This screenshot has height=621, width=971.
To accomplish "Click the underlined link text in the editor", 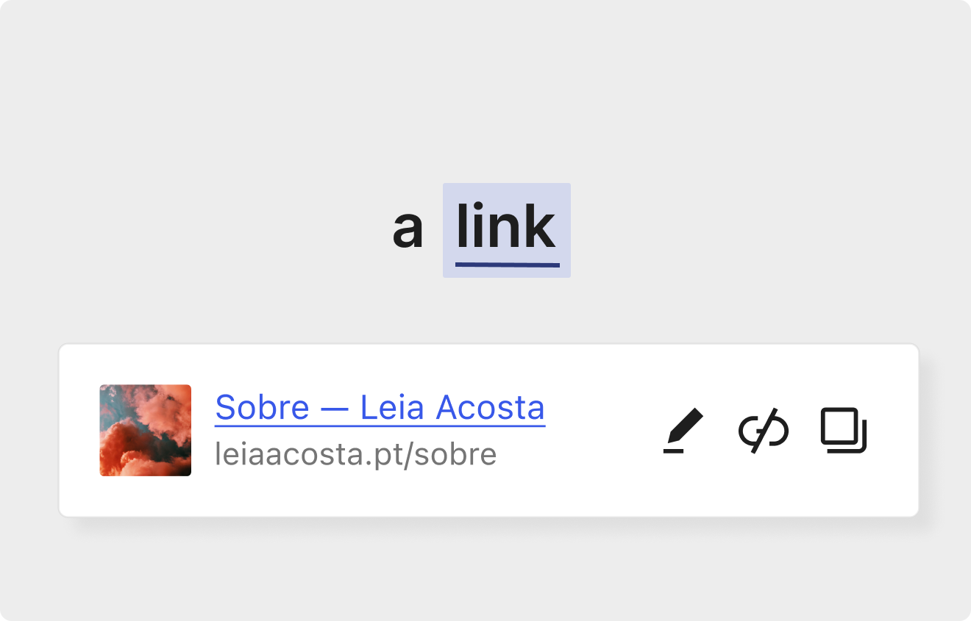I will (x=506, y=229).
